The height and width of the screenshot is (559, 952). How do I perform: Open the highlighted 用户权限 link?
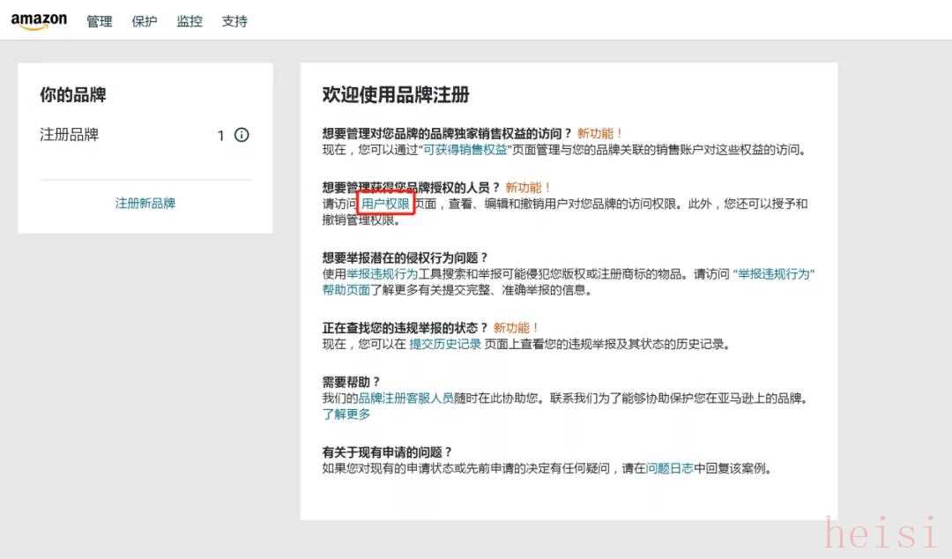click(386, 204)
